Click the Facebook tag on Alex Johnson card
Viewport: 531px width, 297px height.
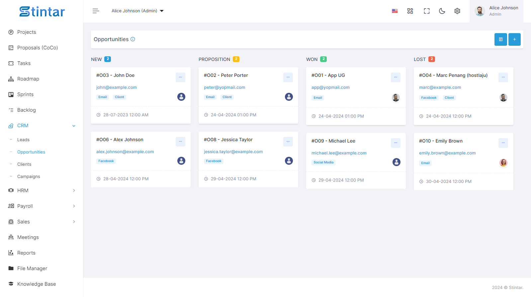(106, 161)
